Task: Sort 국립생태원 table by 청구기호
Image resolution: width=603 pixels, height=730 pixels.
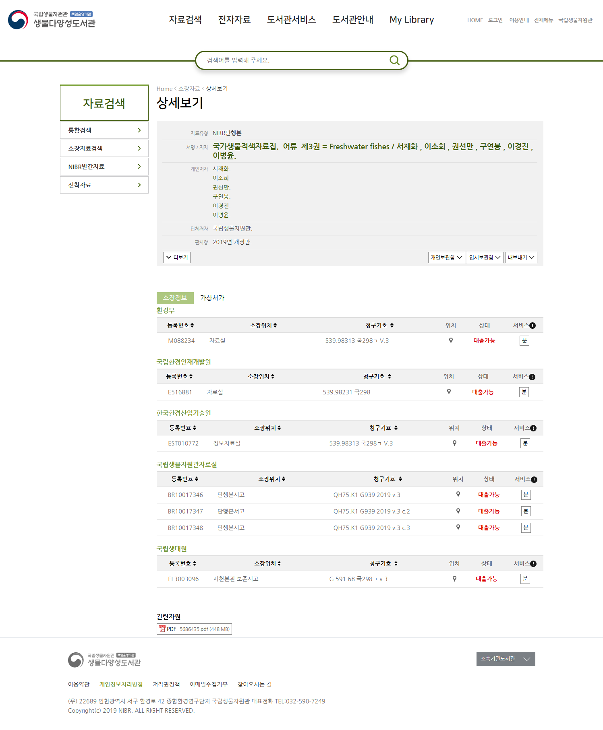Action: tap(383, 563)
